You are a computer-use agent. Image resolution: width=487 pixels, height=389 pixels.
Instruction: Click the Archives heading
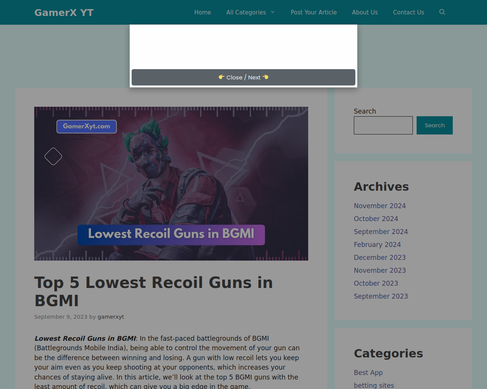(381, 187)
